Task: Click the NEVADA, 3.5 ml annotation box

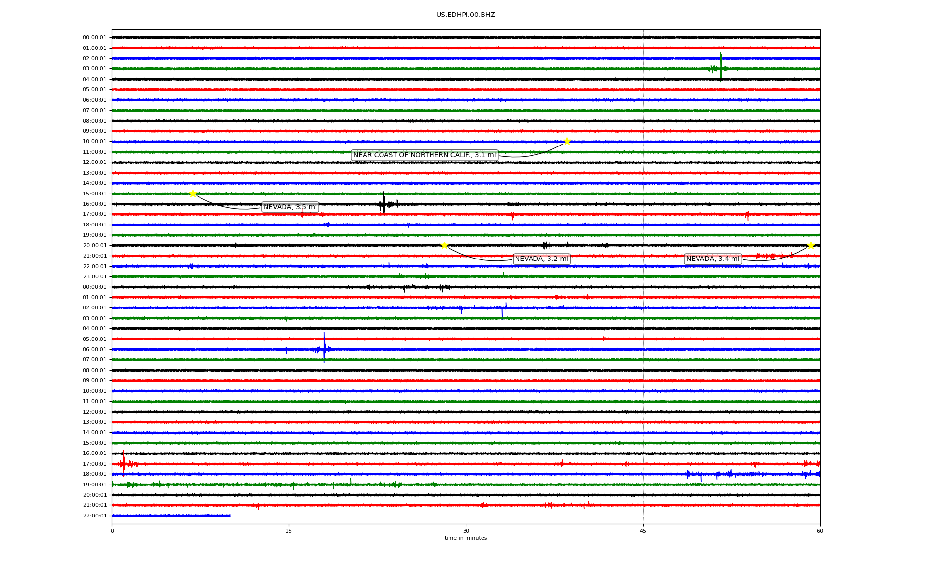Action: coord(290,207)
